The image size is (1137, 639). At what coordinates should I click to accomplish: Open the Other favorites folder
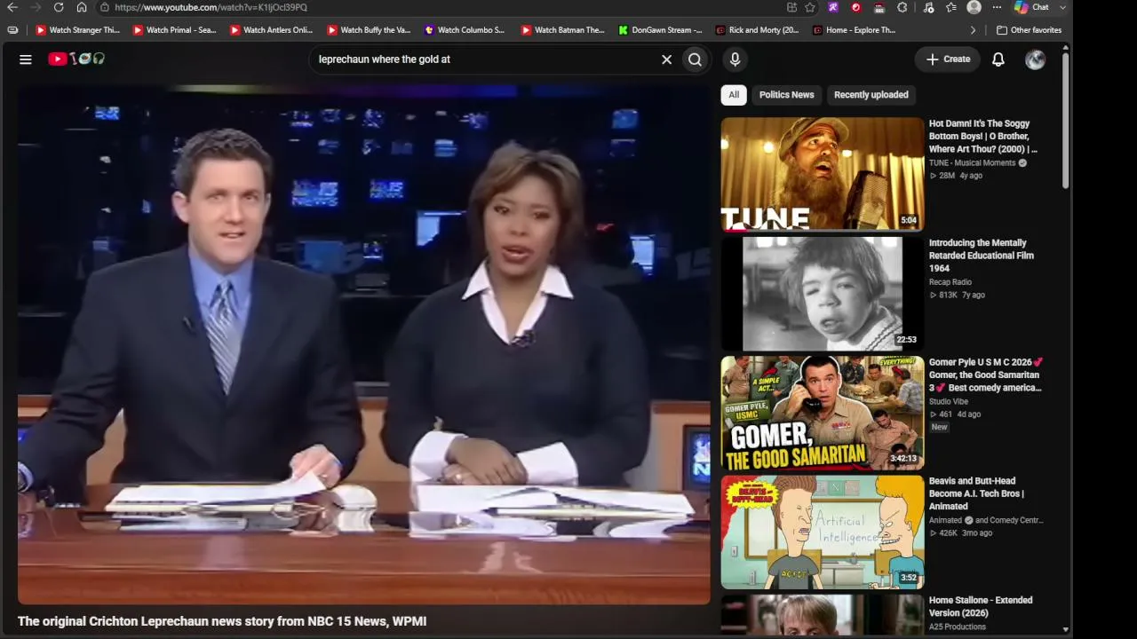click(1029, 30)
